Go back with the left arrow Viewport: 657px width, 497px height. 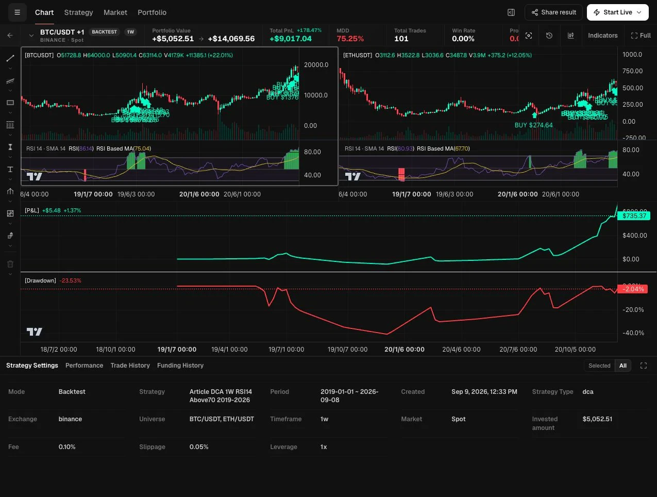10,36
